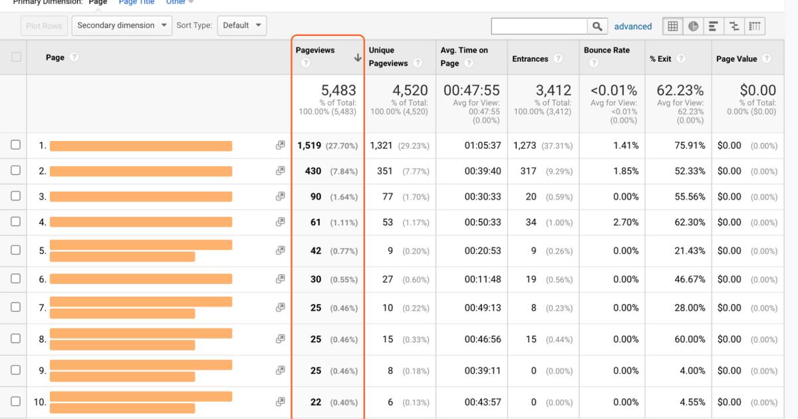The height and width of the screenshot is (419, 798).
Task: Open the advanced filter link
Action: click(x=632, y=27)
